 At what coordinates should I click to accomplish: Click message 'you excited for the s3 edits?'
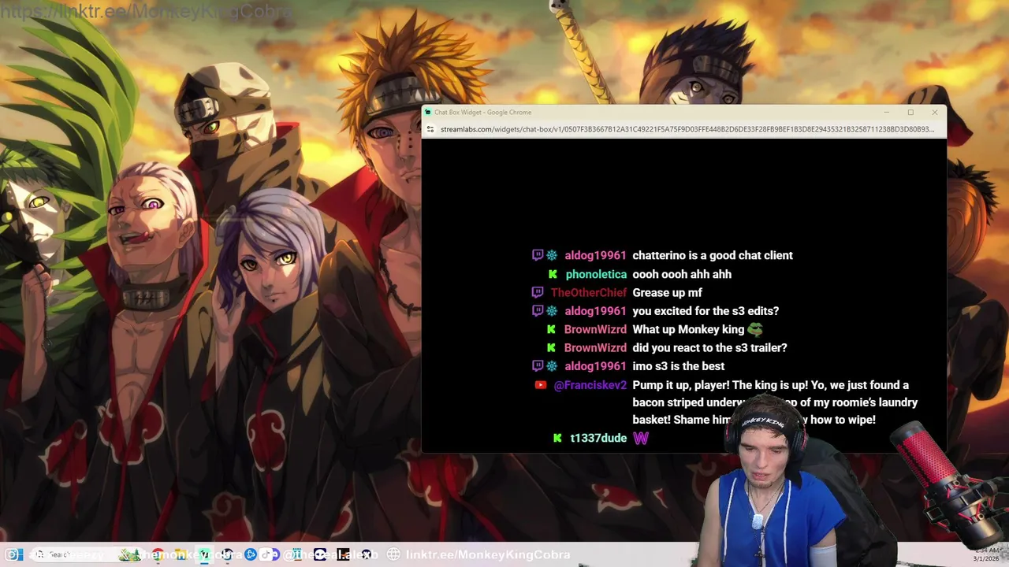click(706, 311)
